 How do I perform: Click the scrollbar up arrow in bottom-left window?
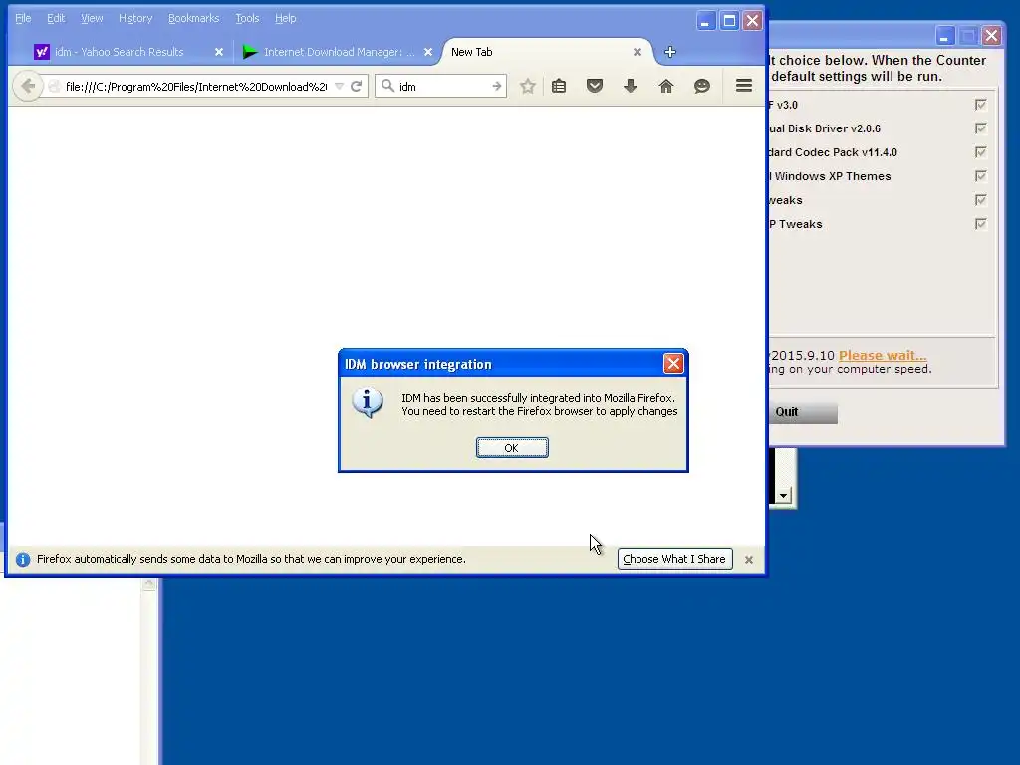click(149, 584)
